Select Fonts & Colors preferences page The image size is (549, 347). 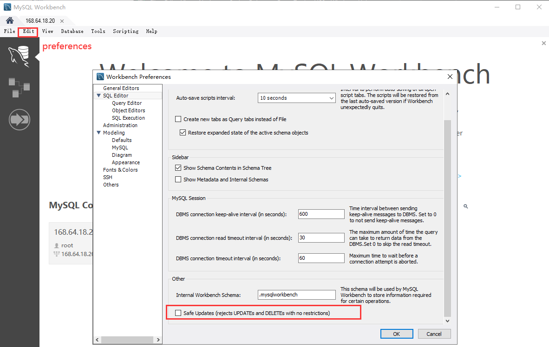pos(120,170)
